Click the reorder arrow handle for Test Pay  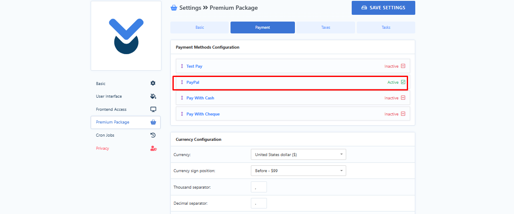point(182,66)
